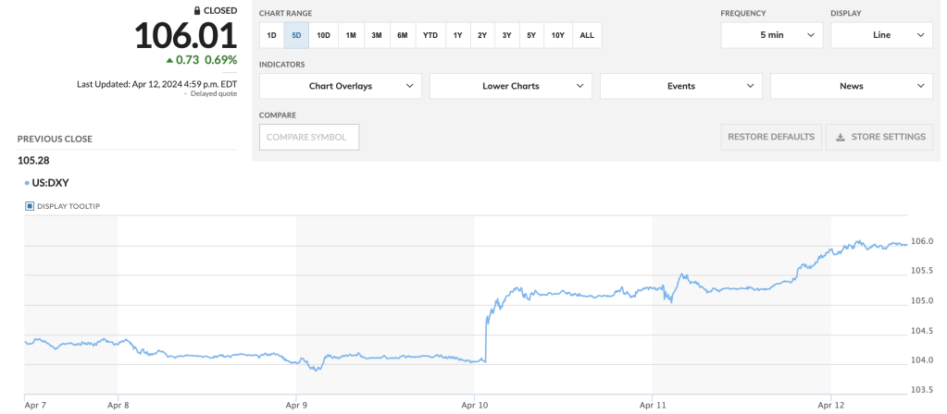
Task: Set chart range to YTD
Action: [x=430, y=35]
